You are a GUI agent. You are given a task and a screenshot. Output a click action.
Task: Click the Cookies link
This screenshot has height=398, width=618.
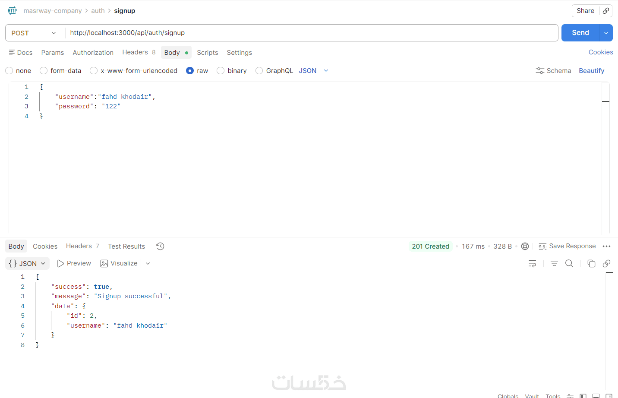(601, 52)
